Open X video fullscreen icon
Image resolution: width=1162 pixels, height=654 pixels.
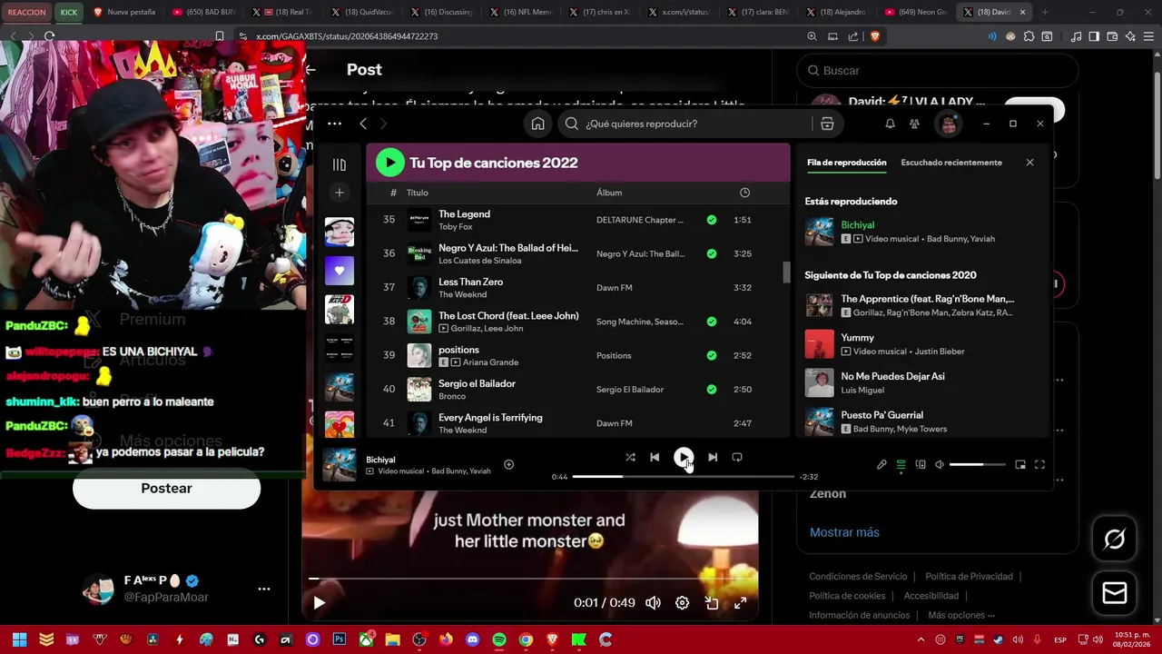740,602
